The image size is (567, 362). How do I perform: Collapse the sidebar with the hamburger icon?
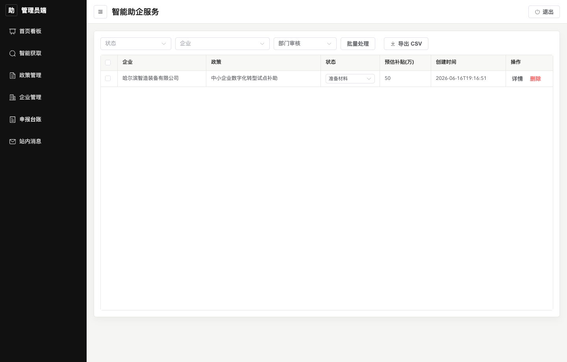[x=100, y=12]
